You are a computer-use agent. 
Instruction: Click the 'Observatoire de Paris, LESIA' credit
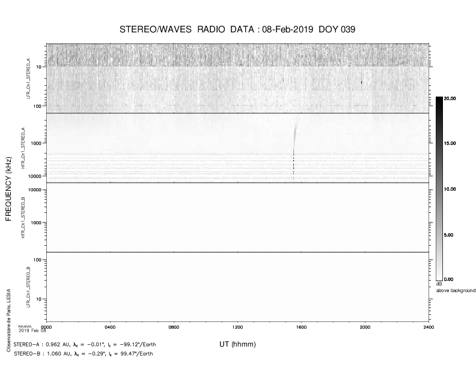8,320
